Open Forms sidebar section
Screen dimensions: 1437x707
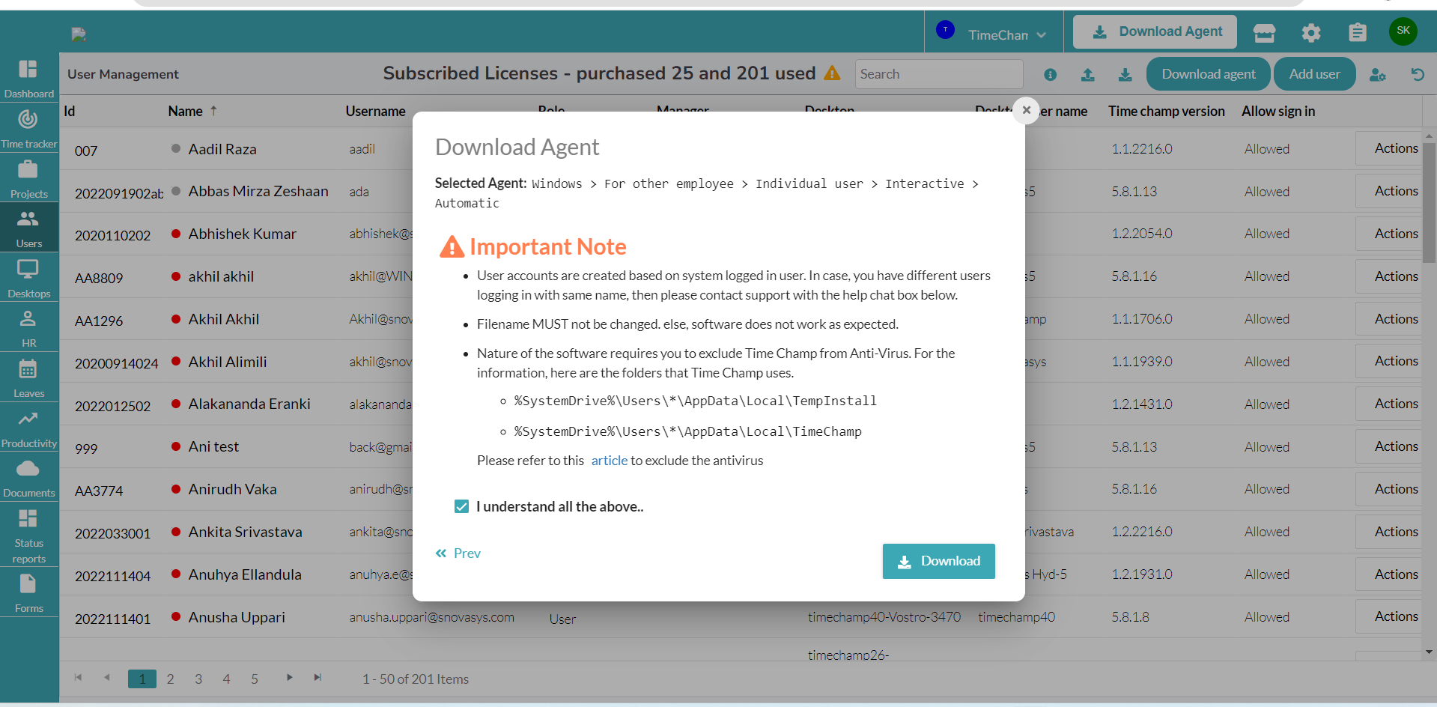[x=28, y=592]
